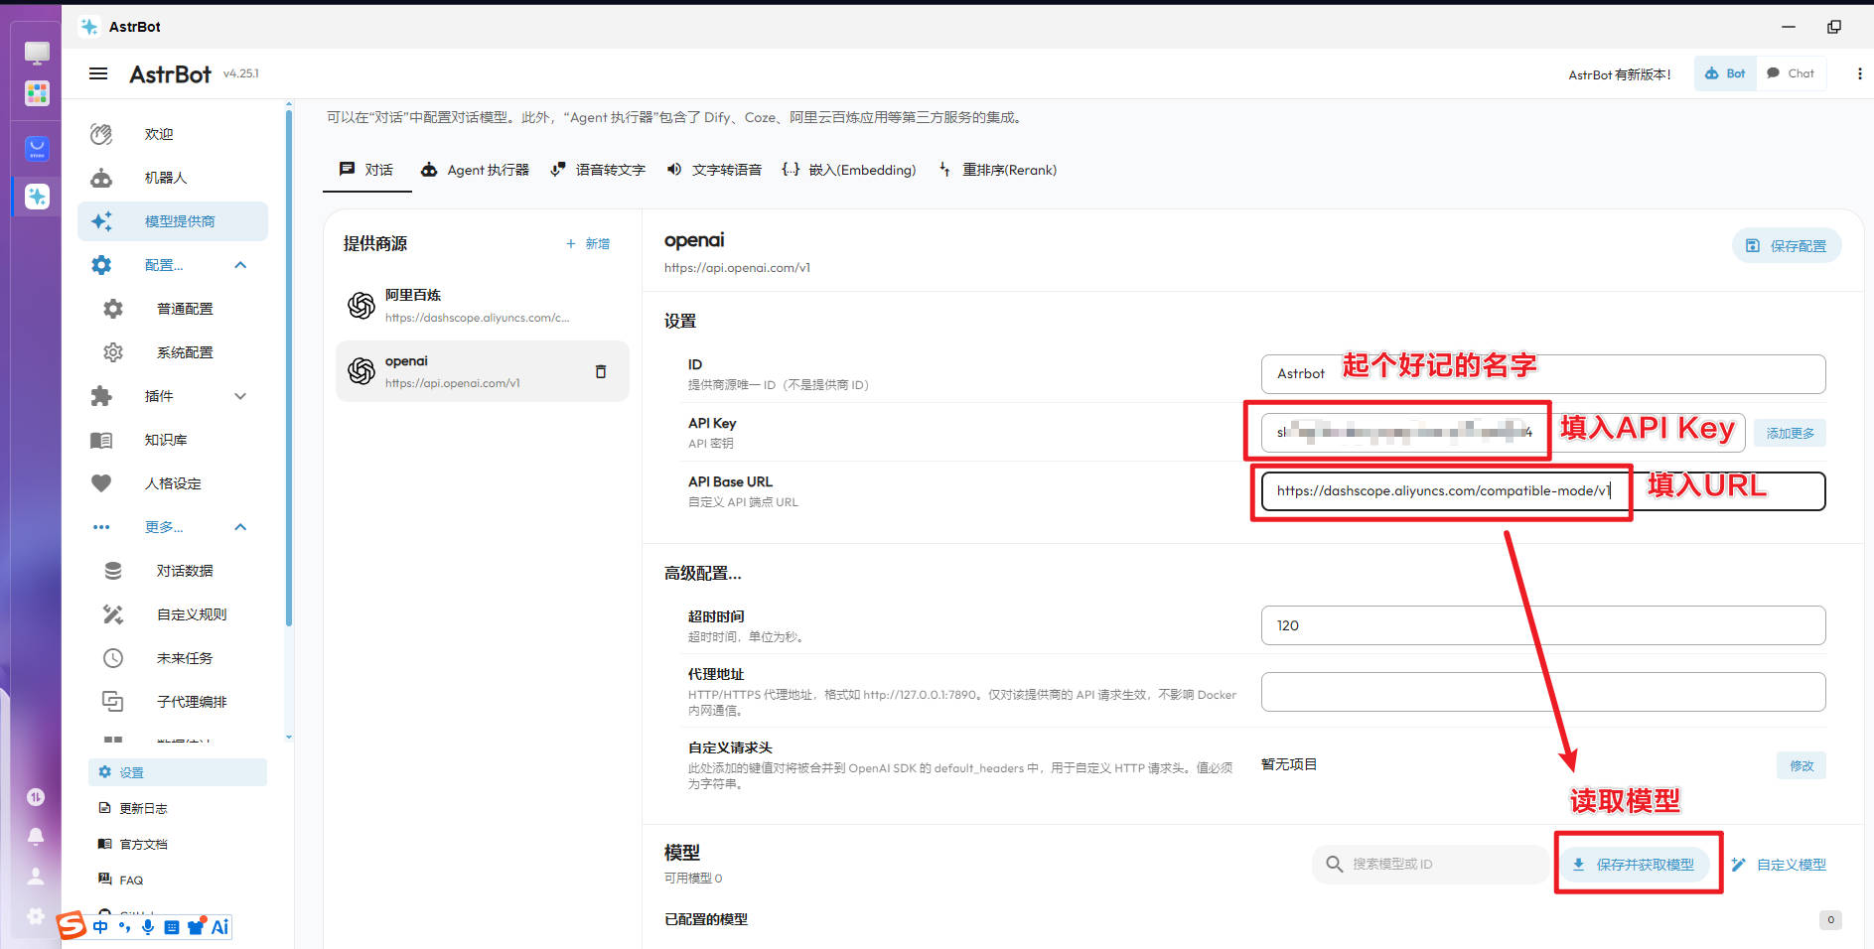Select 模型提供商 in the sidebar
The height and width of the screenshot is (949, 1874).
(x=173, y=221)
